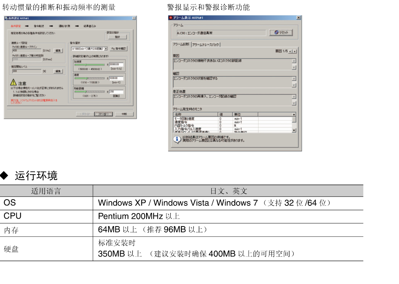Select the アラーム診断 tab

coord(181,44)
